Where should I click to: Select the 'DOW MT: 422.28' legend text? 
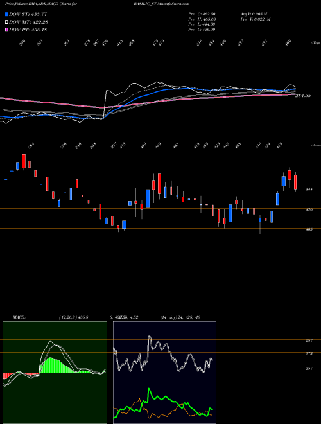click(29, 22)
